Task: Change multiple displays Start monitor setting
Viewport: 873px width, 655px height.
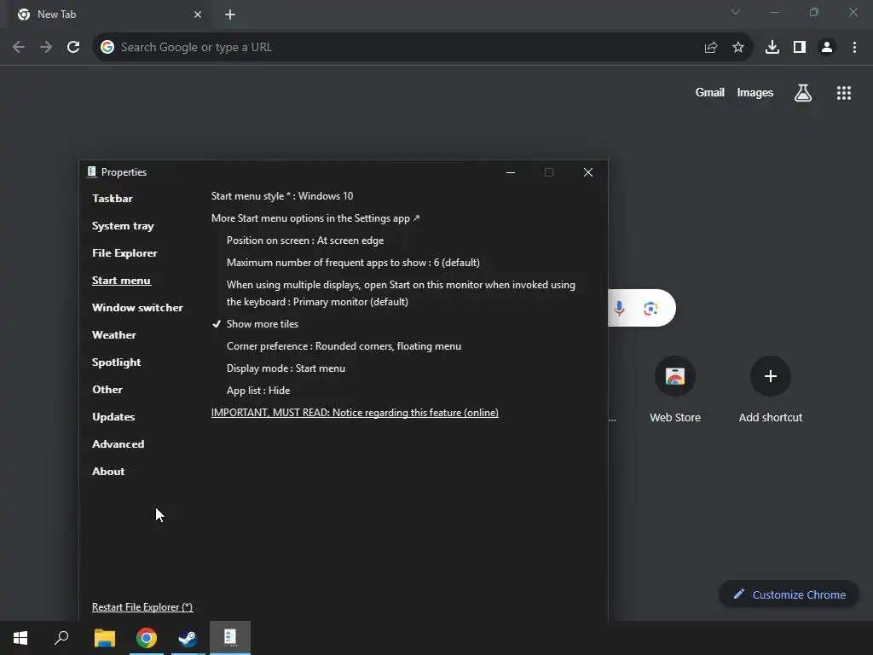Action: click(x=401, y=293)
